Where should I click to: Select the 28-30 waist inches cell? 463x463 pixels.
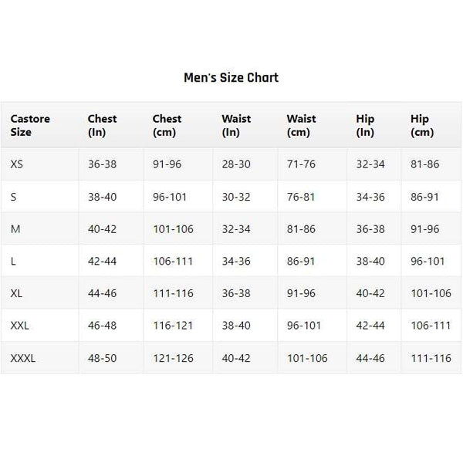click(235, 164)
